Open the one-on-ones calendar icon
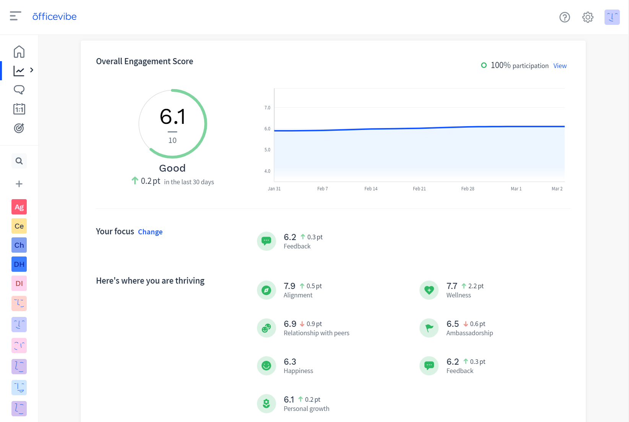Screen dimensions: 629x422 pyautogui.click(x=19, y=109)
